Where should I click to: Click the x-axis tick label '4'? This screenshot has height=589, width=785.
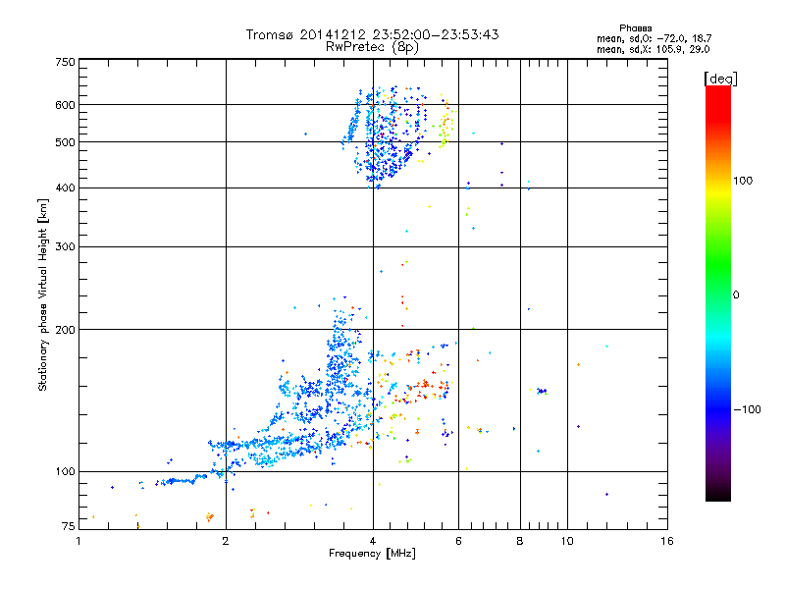(x=373, y=541)
